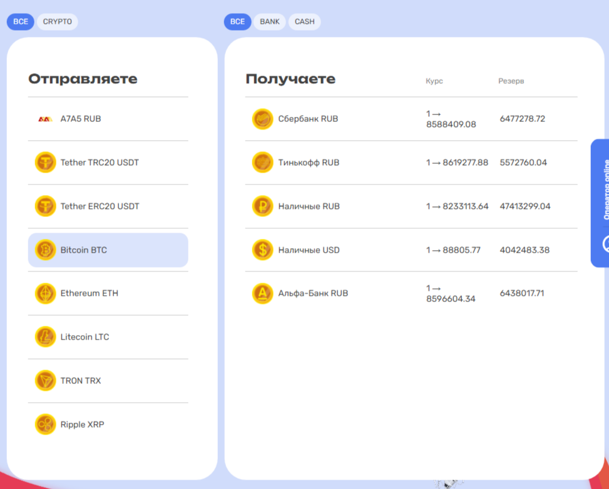Choose TRON TRX to send
The height and width of the screenshot is (489, 609).
point(108,381)
